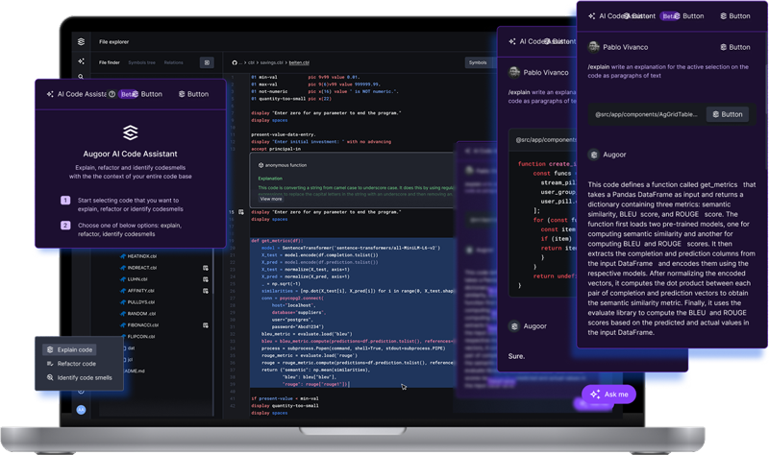Click the Augoor logo in the editor sidebar
The image size is (769, 455).
pos(81,41)
